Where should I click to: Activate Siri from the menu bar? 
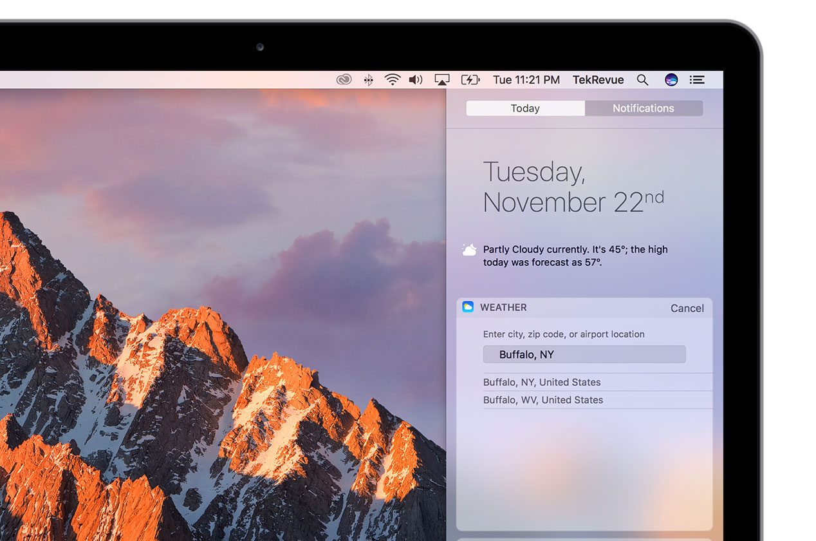click(671, 80)
